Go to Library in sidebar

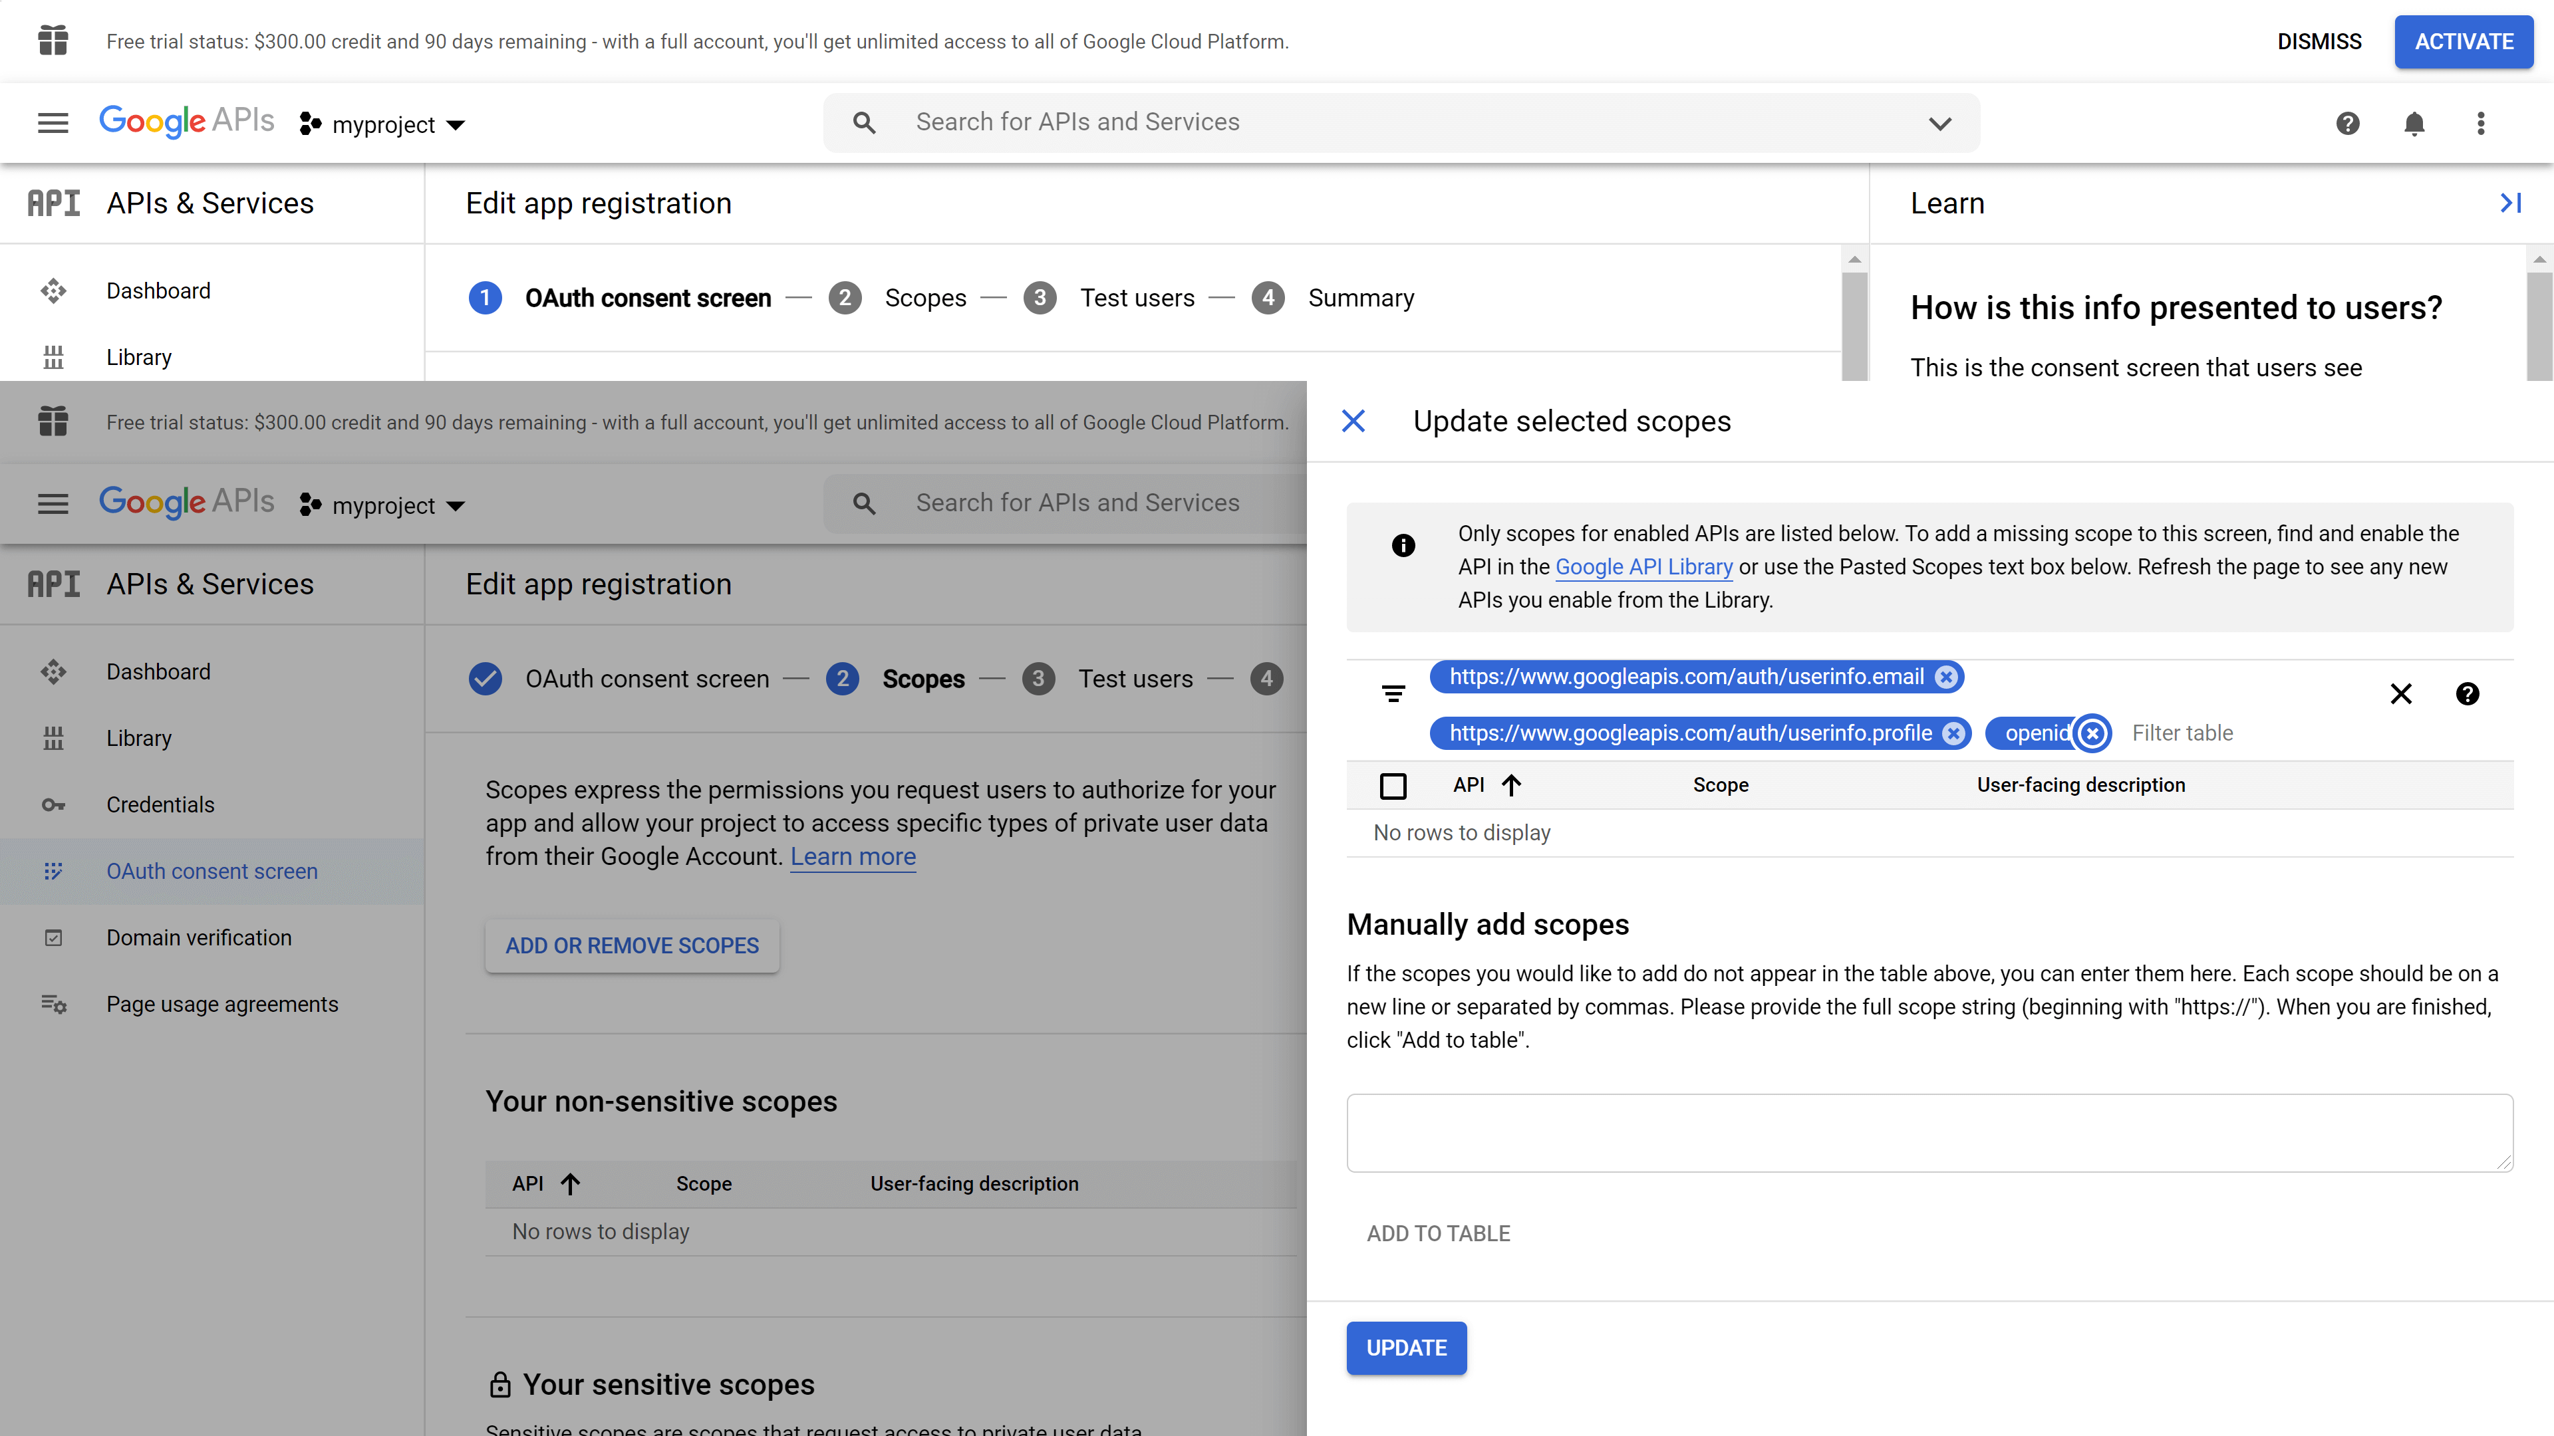click(x=139, y=357)
